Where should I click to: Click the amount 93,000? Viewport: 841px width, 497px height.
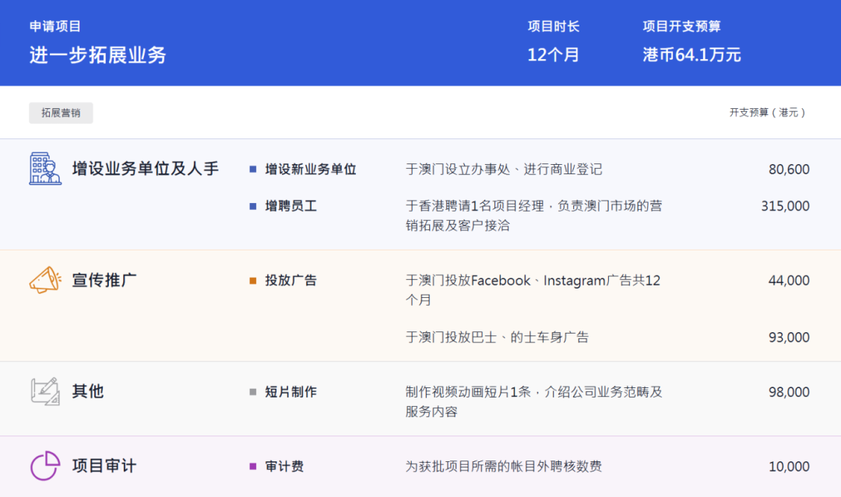point(789,338)
